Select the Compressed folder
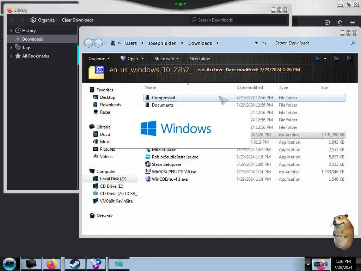The width and height of the screenshot is (361, 271). [x=244, y=98]
